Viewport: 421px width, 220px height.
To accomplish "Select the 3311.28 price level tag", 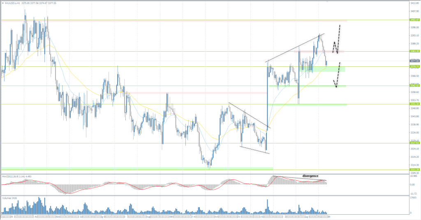I will pyautogui.click(x=414, y=169).
